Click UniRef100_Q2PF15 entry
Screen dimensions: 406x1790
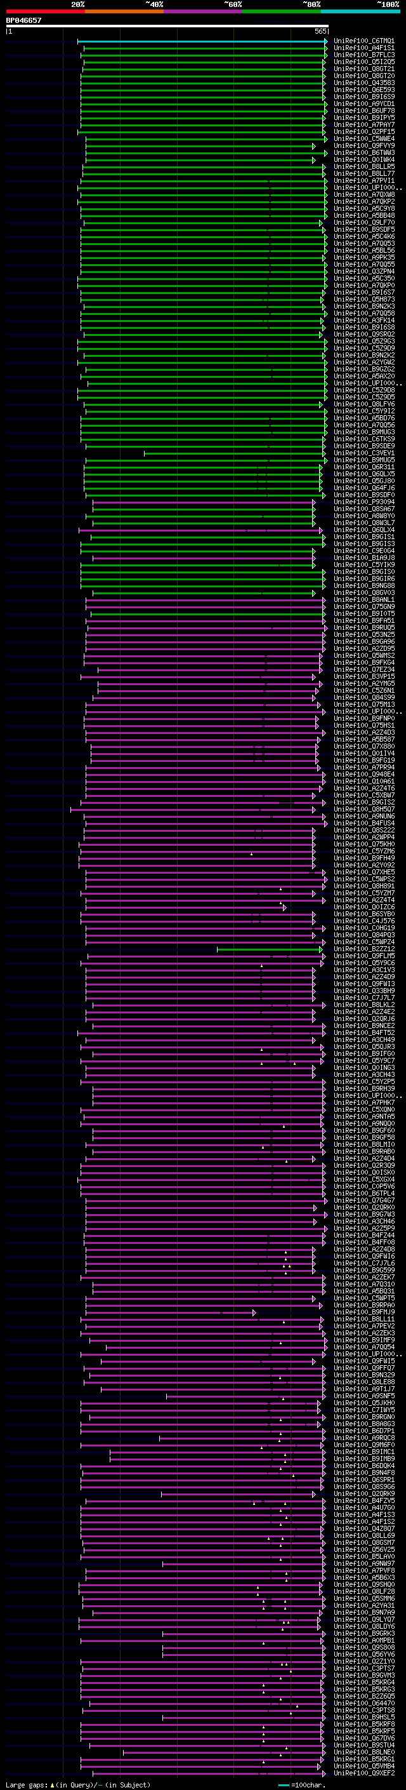(364, 132)
